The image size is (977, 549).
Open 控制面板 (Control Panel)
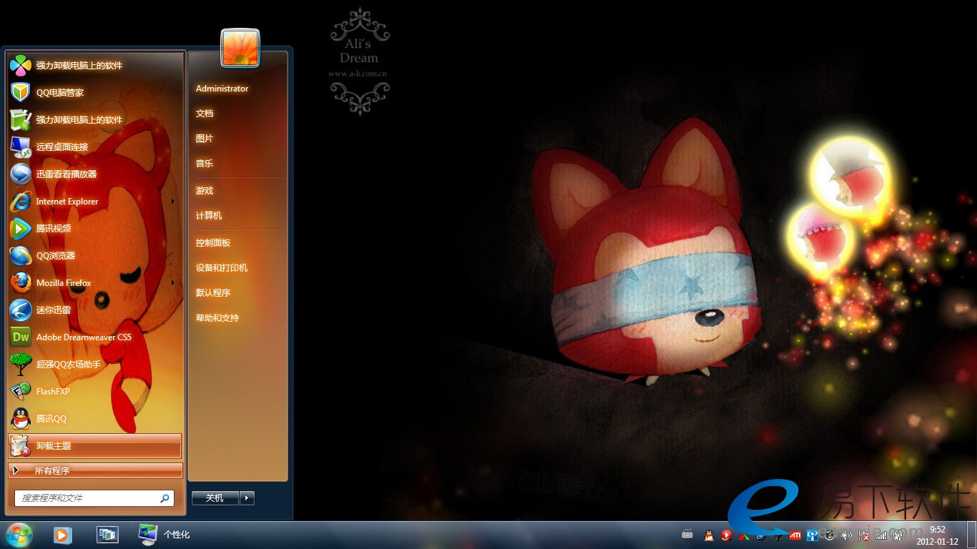coord(213,243)
